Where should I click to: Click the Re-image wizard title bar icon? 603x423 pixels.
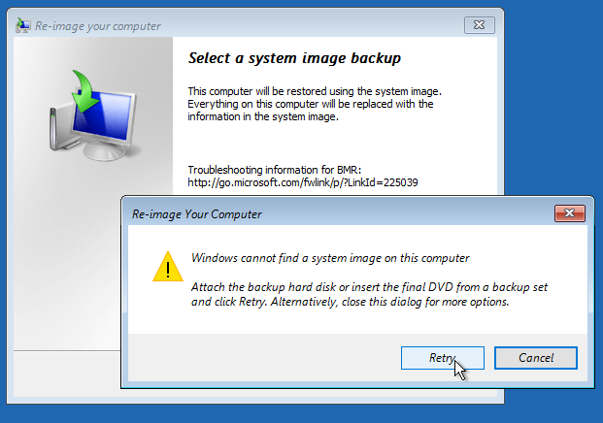23,25
